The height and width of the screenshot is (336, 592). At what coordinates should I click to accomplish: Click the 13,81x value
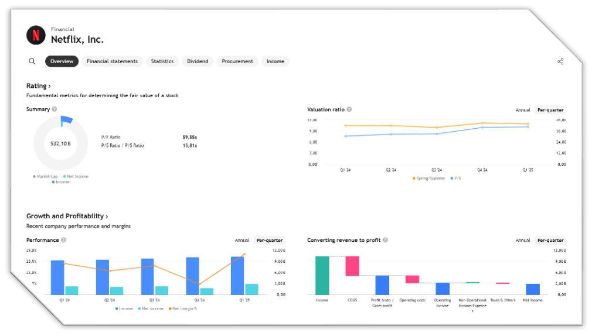coord(190,146)
